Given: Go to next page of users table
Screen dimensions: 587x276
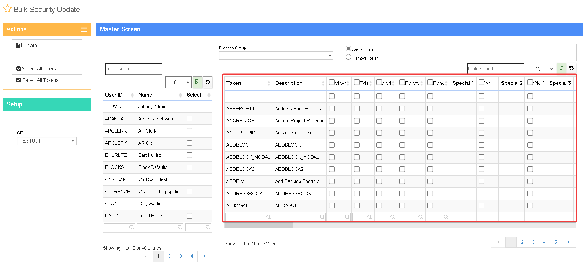Looking at the screenshot, I should pyautogui.click(x=204, y=256).
